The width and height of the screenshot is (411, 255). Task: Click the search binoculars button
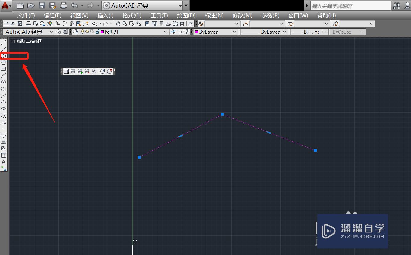(x=397, y=6)
